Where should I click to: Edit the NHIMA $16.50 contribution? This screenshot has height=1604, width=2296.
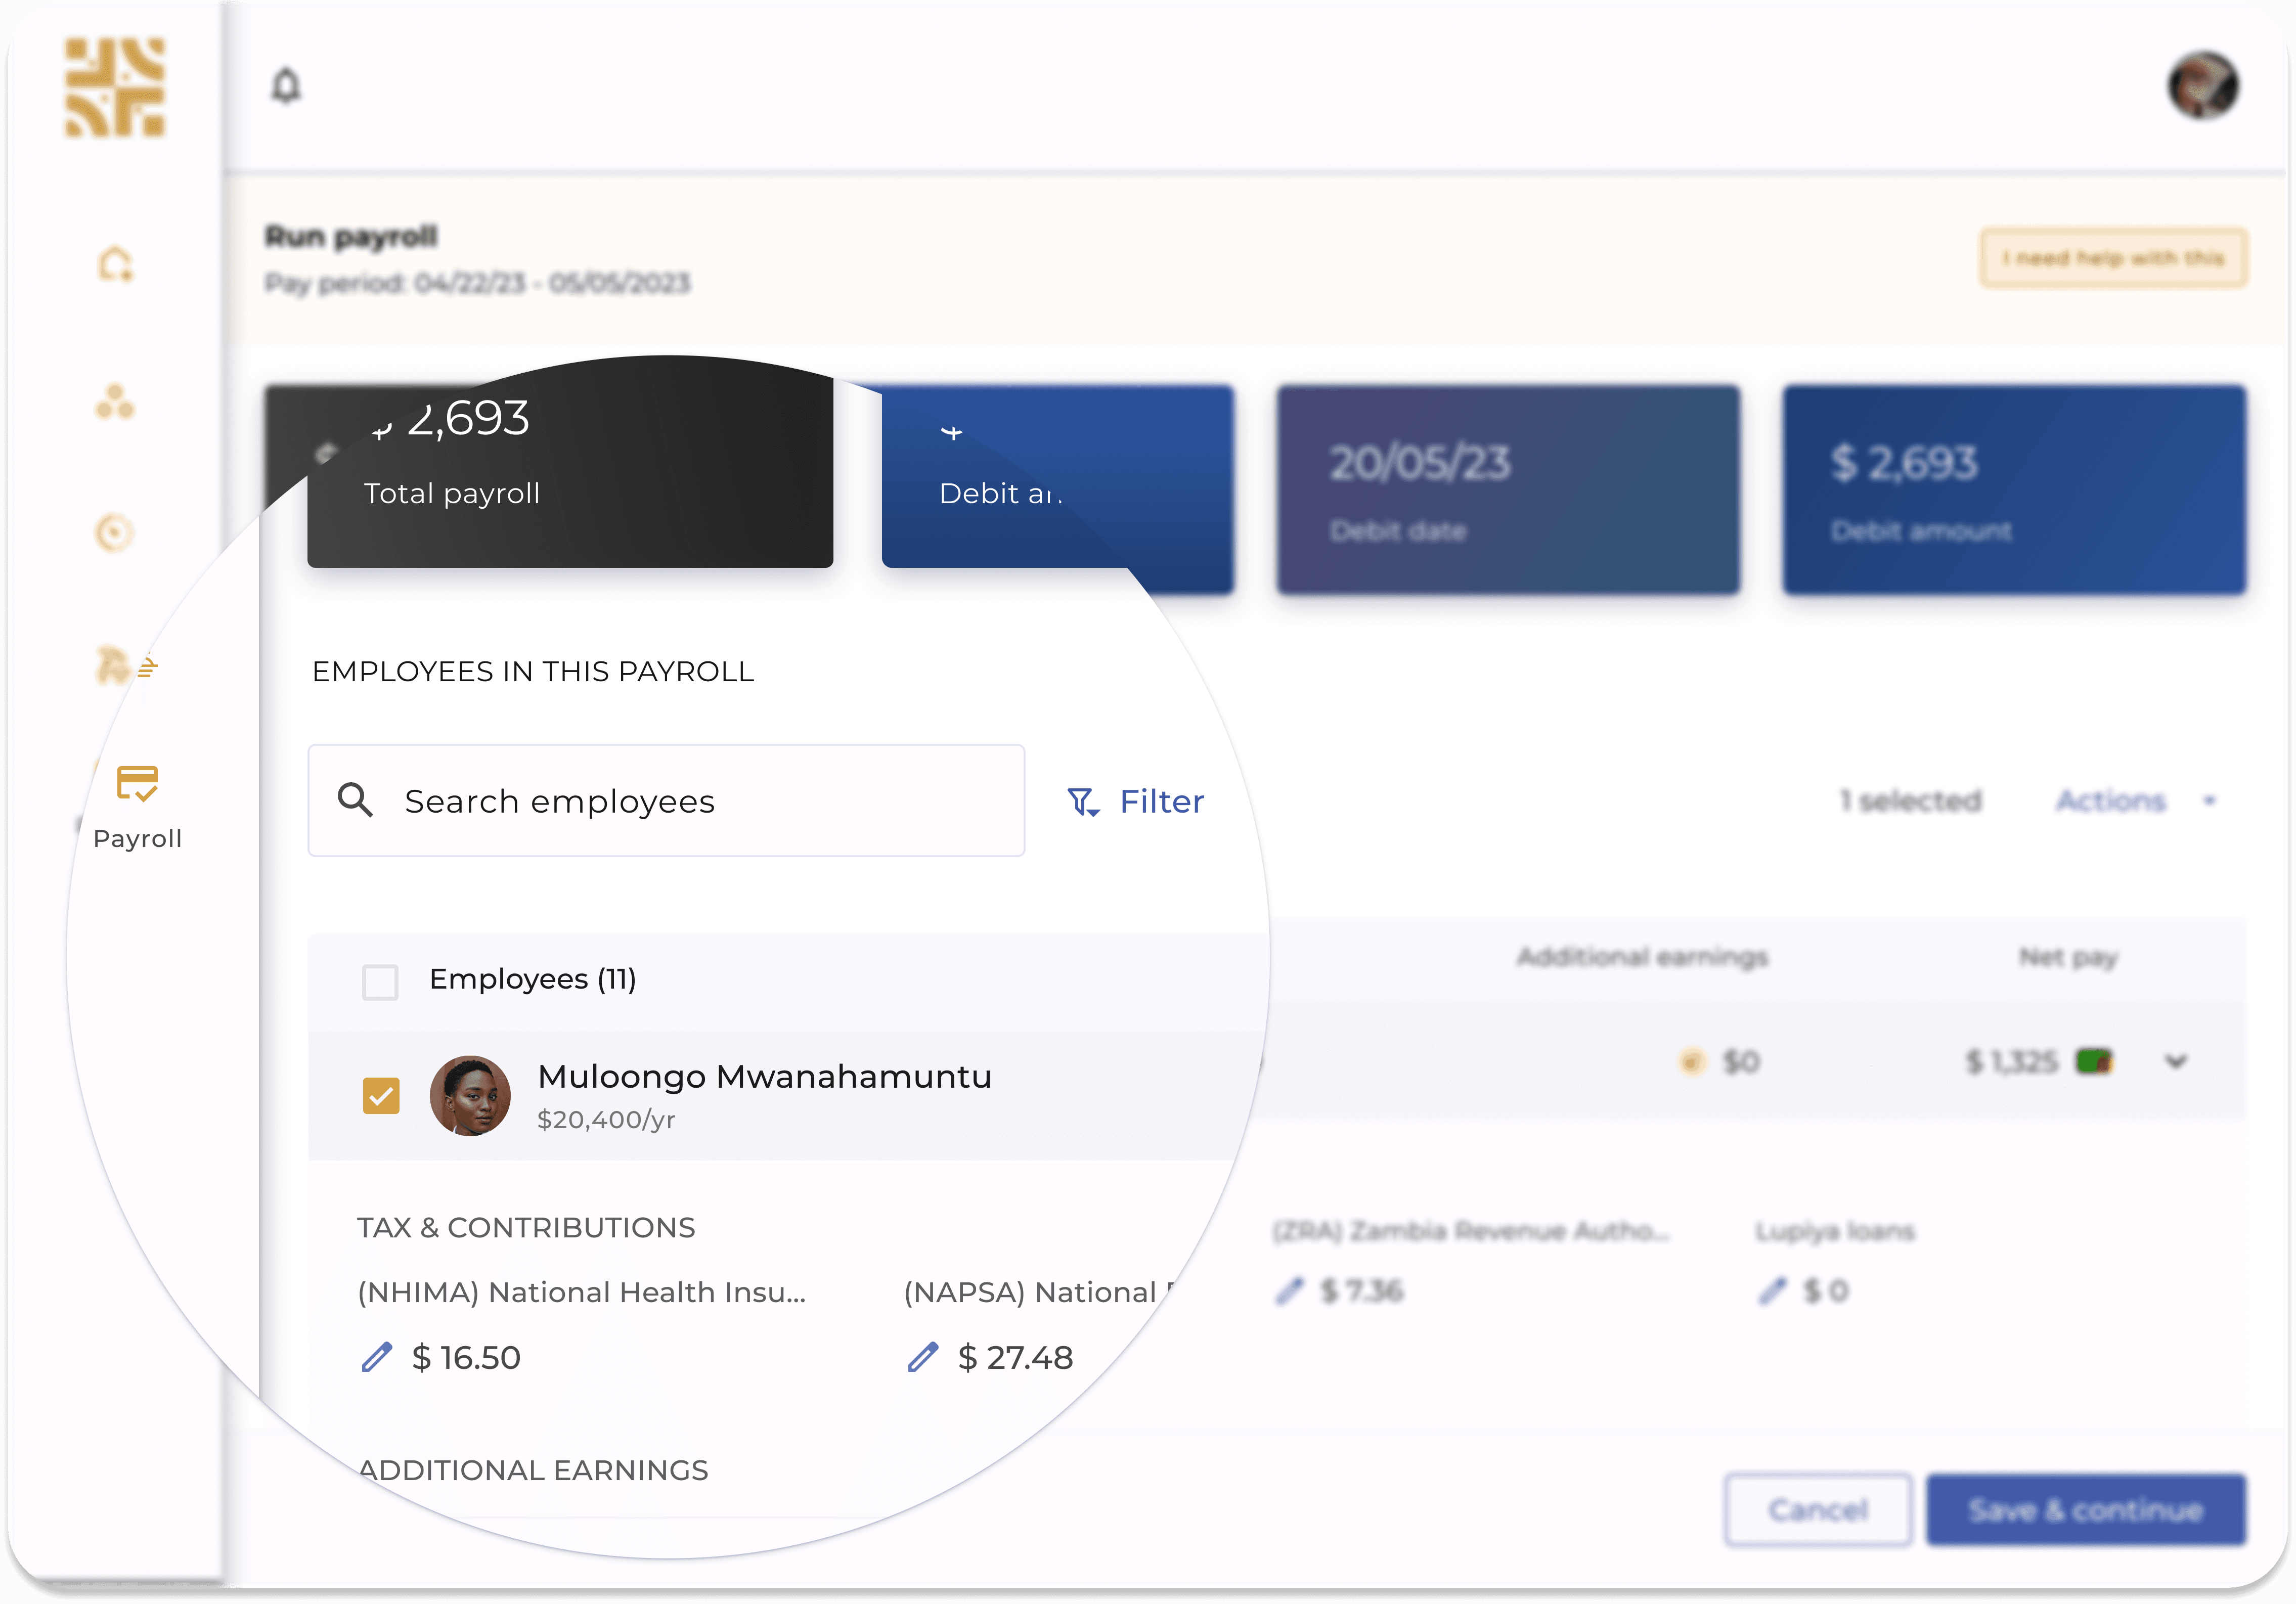tap(377, 1357)
